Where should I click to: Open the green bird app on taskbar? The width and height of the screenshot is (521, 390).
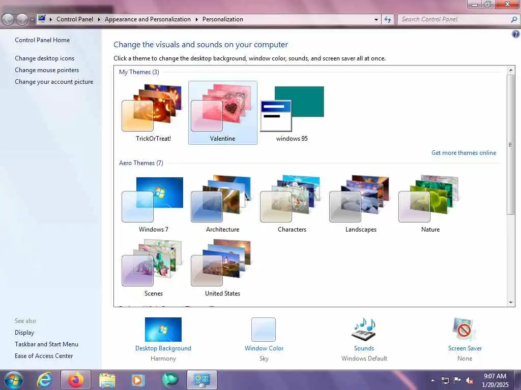pos(170,380)
